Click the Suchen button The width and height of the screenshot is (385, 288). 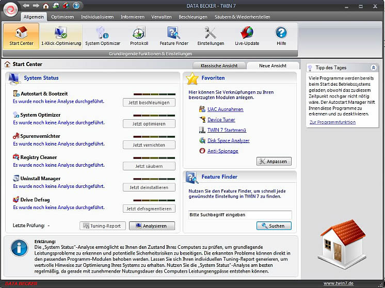coord(274,226)
